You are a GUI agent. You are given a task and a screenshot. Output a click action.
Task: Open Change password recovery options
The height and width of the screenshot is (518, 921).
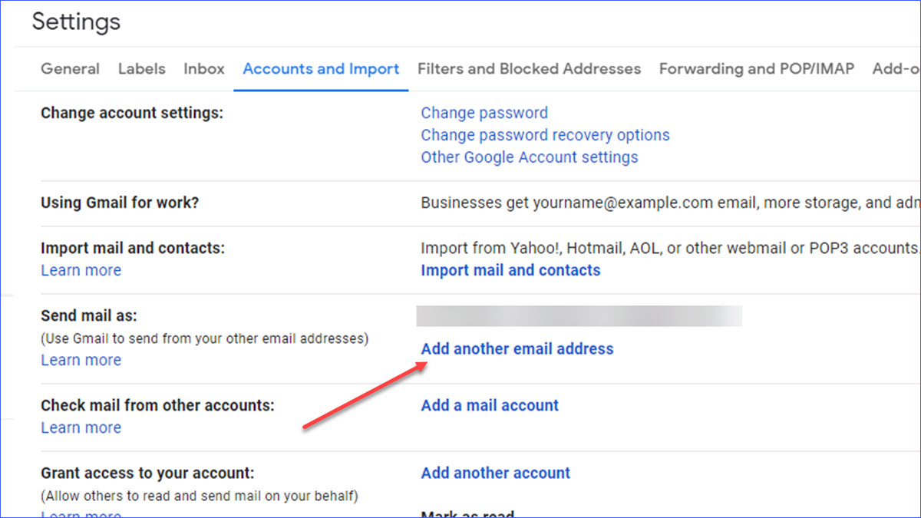click(x=545, y=134)
